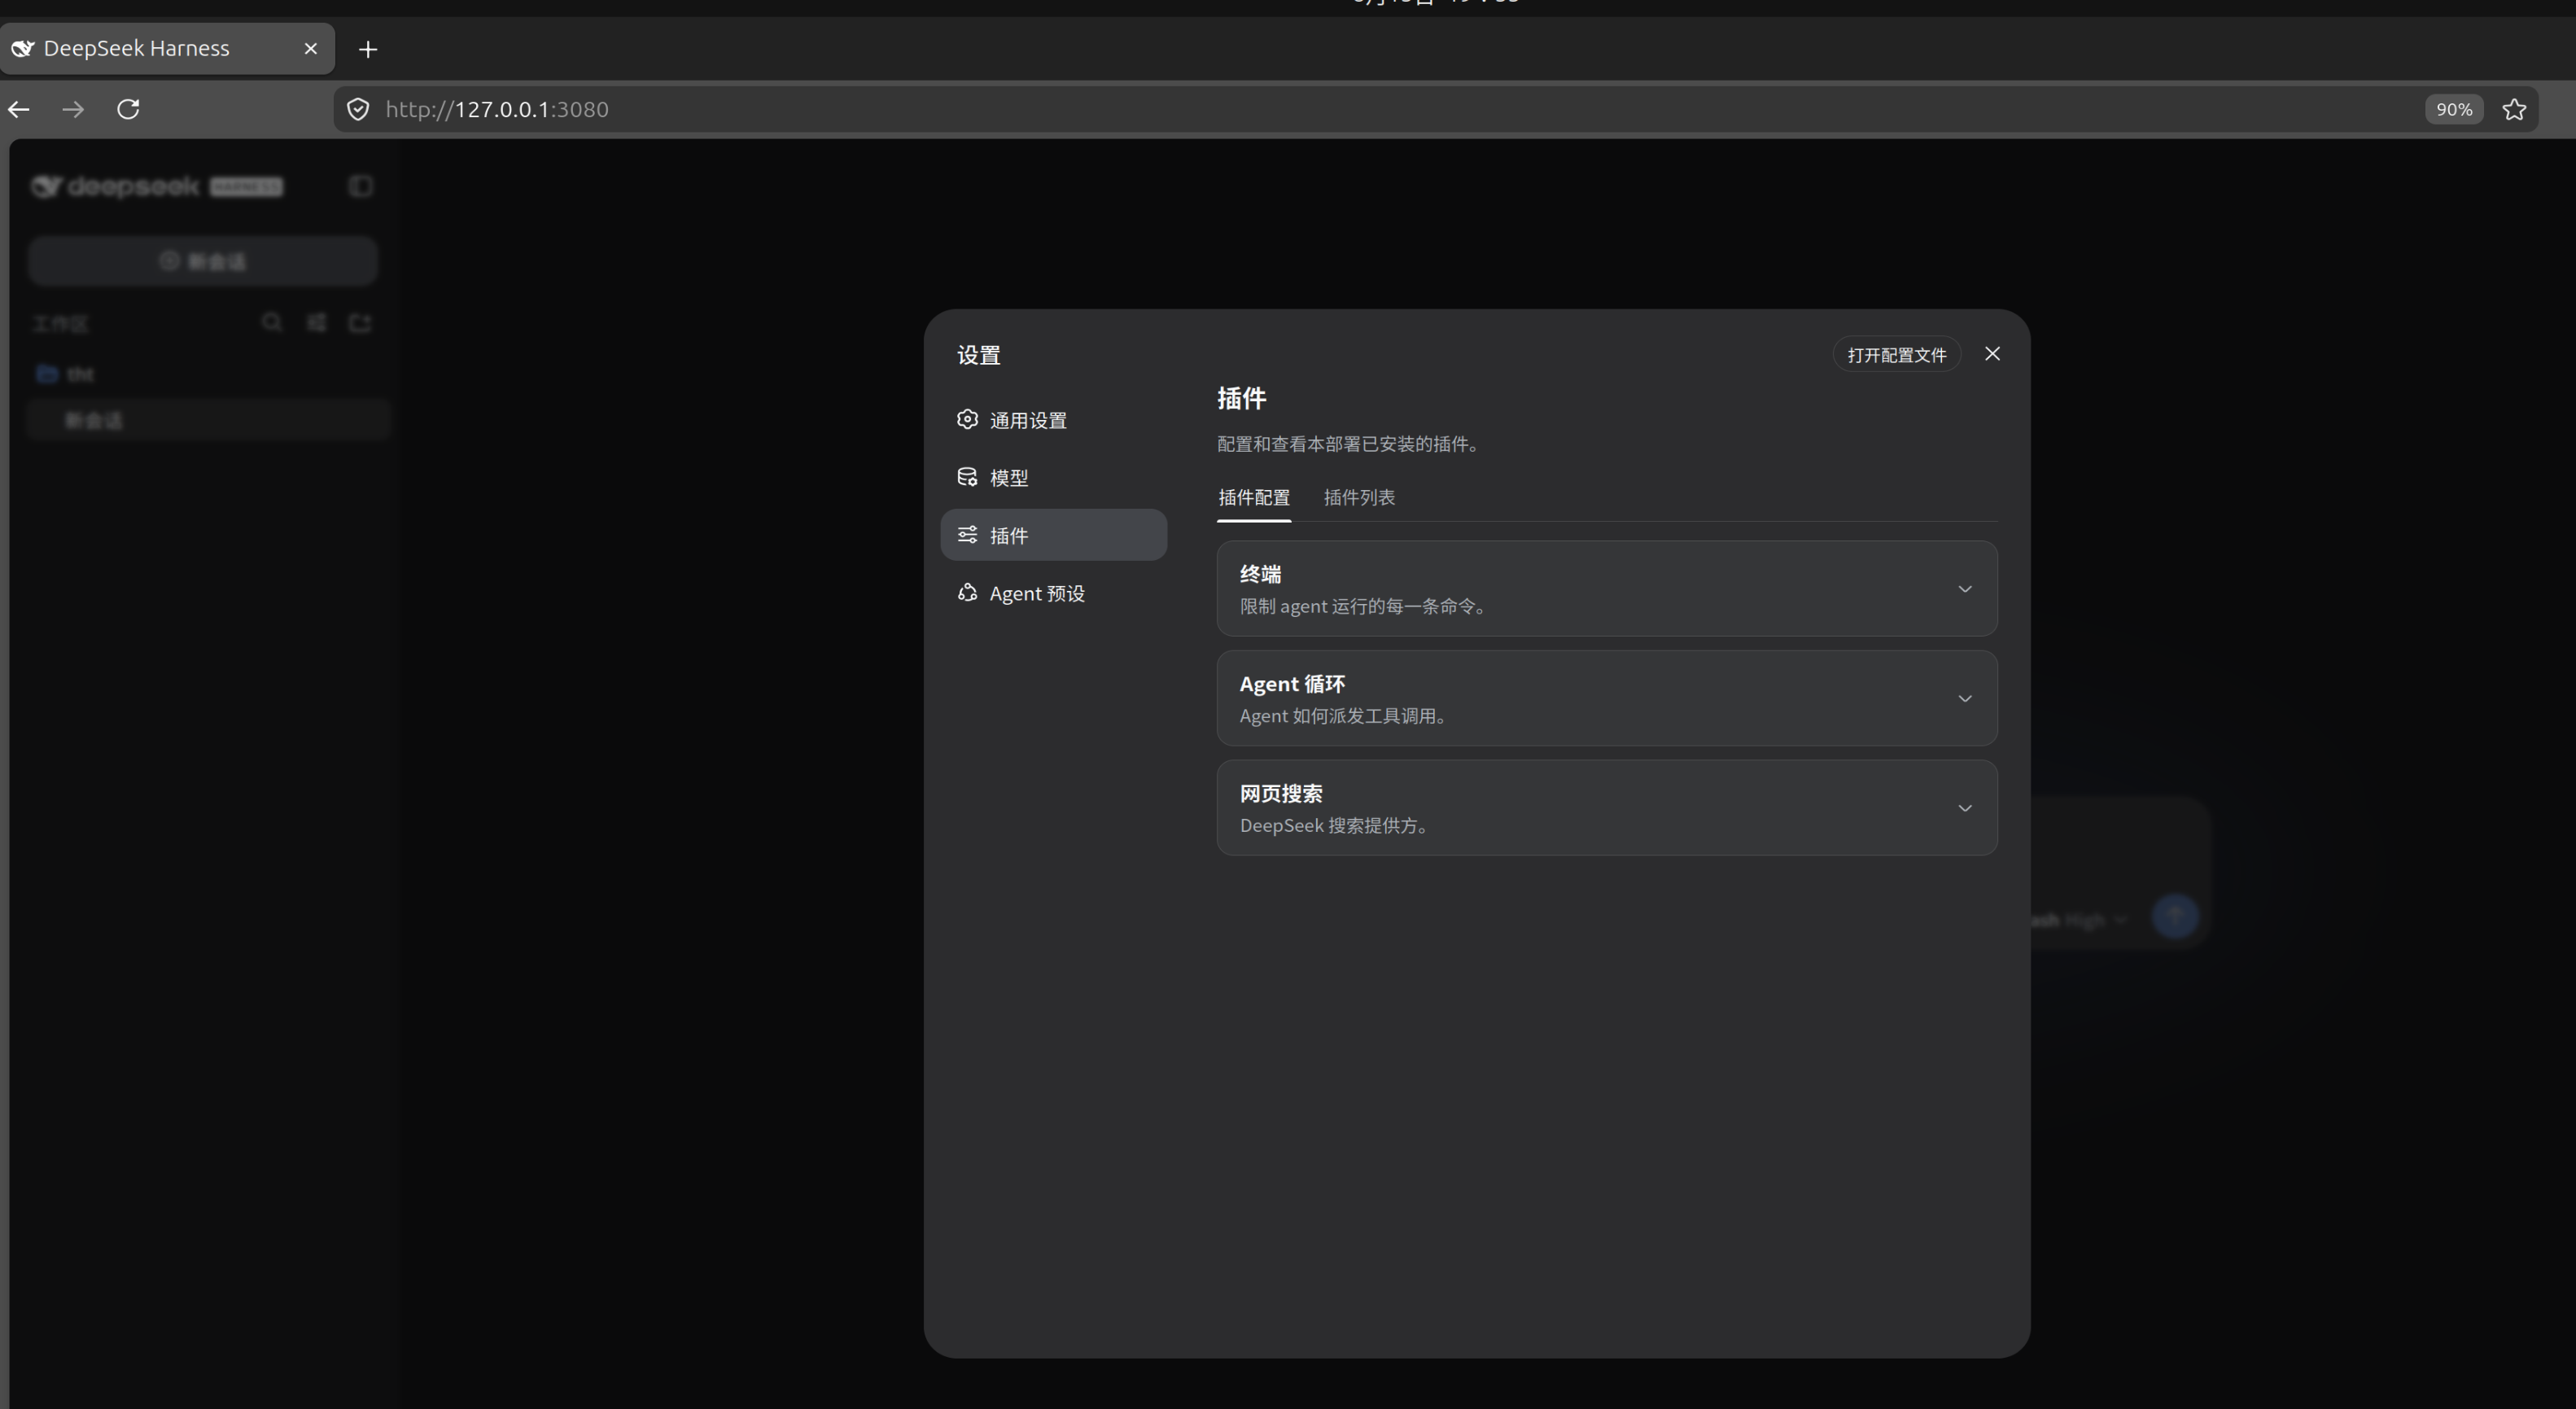Select 插件 in settings sidebar

coord(1053,535)
